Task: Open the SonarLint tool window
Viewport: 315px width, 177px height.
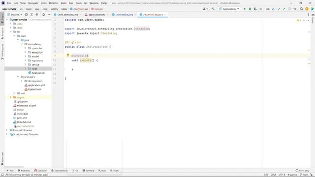Action: 40,171
